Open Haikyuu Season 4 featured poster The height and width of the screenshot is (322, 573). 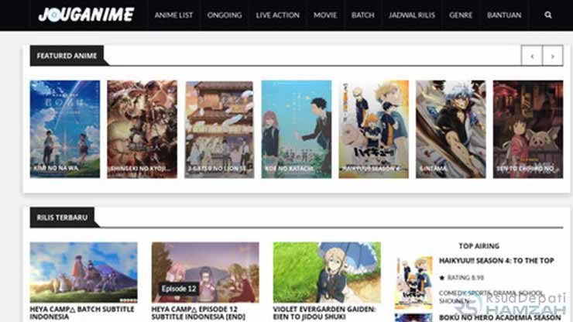(x=373, y=129)
